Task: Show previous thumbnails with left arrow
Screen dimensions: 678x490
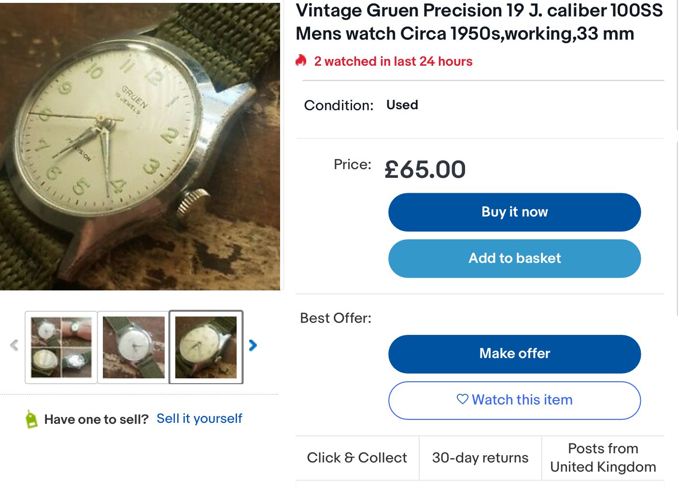Action: click(14, 345)
